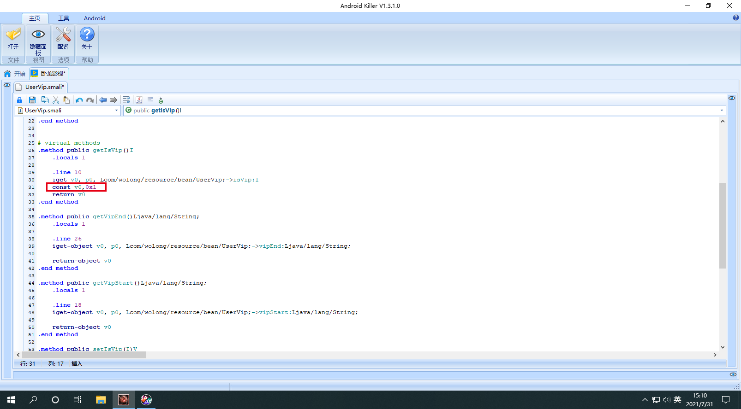Click the '# virtual methods' comment line
The width and height of the screenshot is (741, 409).
point(69,143)
